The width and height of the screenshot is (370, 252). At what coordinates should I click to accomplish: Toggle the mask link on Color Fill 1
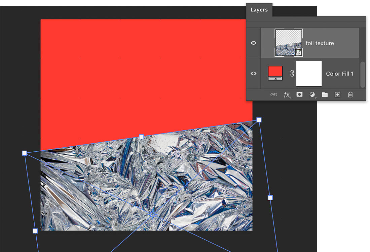(292, 73)
